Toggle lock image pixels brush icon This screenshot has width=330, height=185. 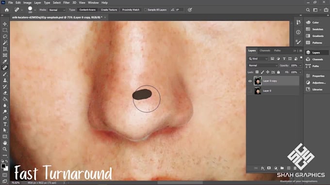coord(262,72)
